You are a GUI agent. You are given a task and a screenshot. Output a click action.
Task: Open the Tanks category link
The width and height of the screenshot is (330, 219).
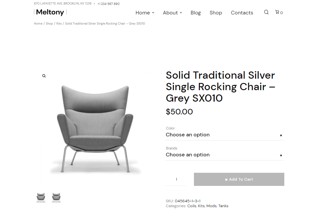click(223, 206)
